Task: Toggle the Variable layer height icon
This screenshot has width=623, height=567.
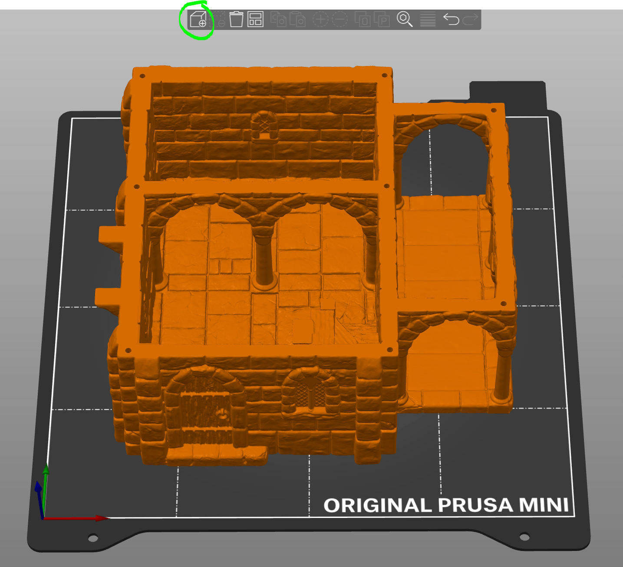Action: (x=428, y=20)
